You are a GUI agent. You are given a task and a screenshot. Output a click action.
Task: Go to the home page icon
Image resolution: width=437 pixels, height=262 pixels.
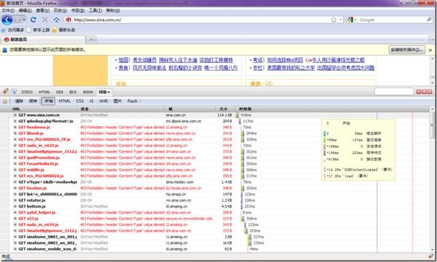coord(56,19)
